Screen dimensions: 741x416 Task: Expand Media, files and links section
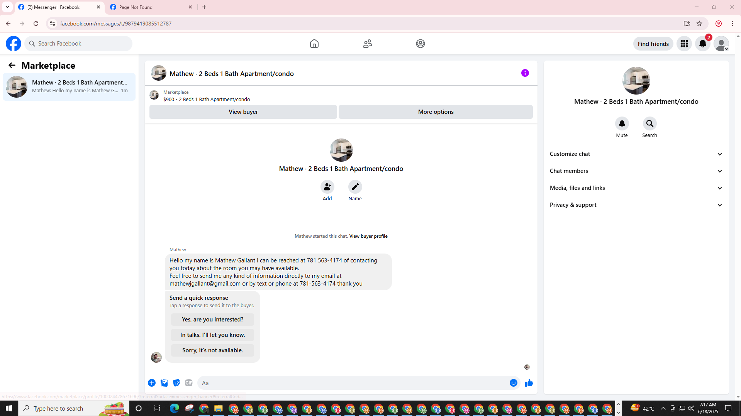pos(636,188)
